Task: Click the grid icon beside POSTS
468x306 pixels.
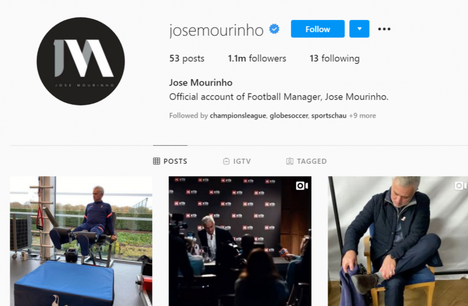Action: pyautogui.click(x=156, y=161)
